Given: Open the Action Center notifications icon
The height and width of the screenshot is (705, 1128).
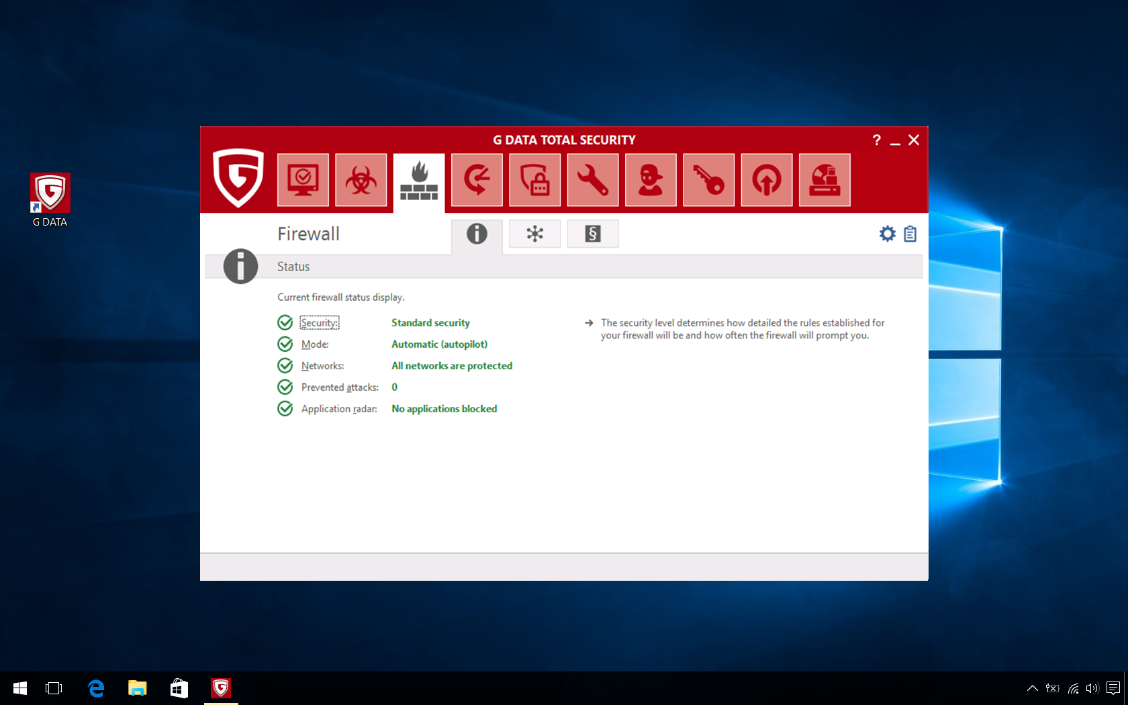Looking at the screenshot, I should coord(1113,688).
